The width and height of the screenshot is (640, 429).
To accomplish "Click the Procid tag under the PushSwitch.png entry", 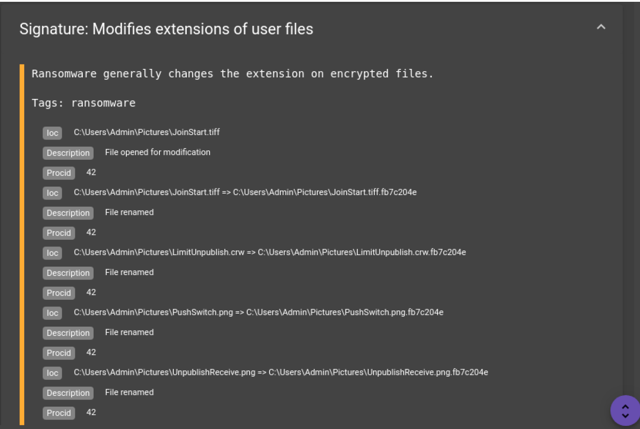I will click(59, 353).
